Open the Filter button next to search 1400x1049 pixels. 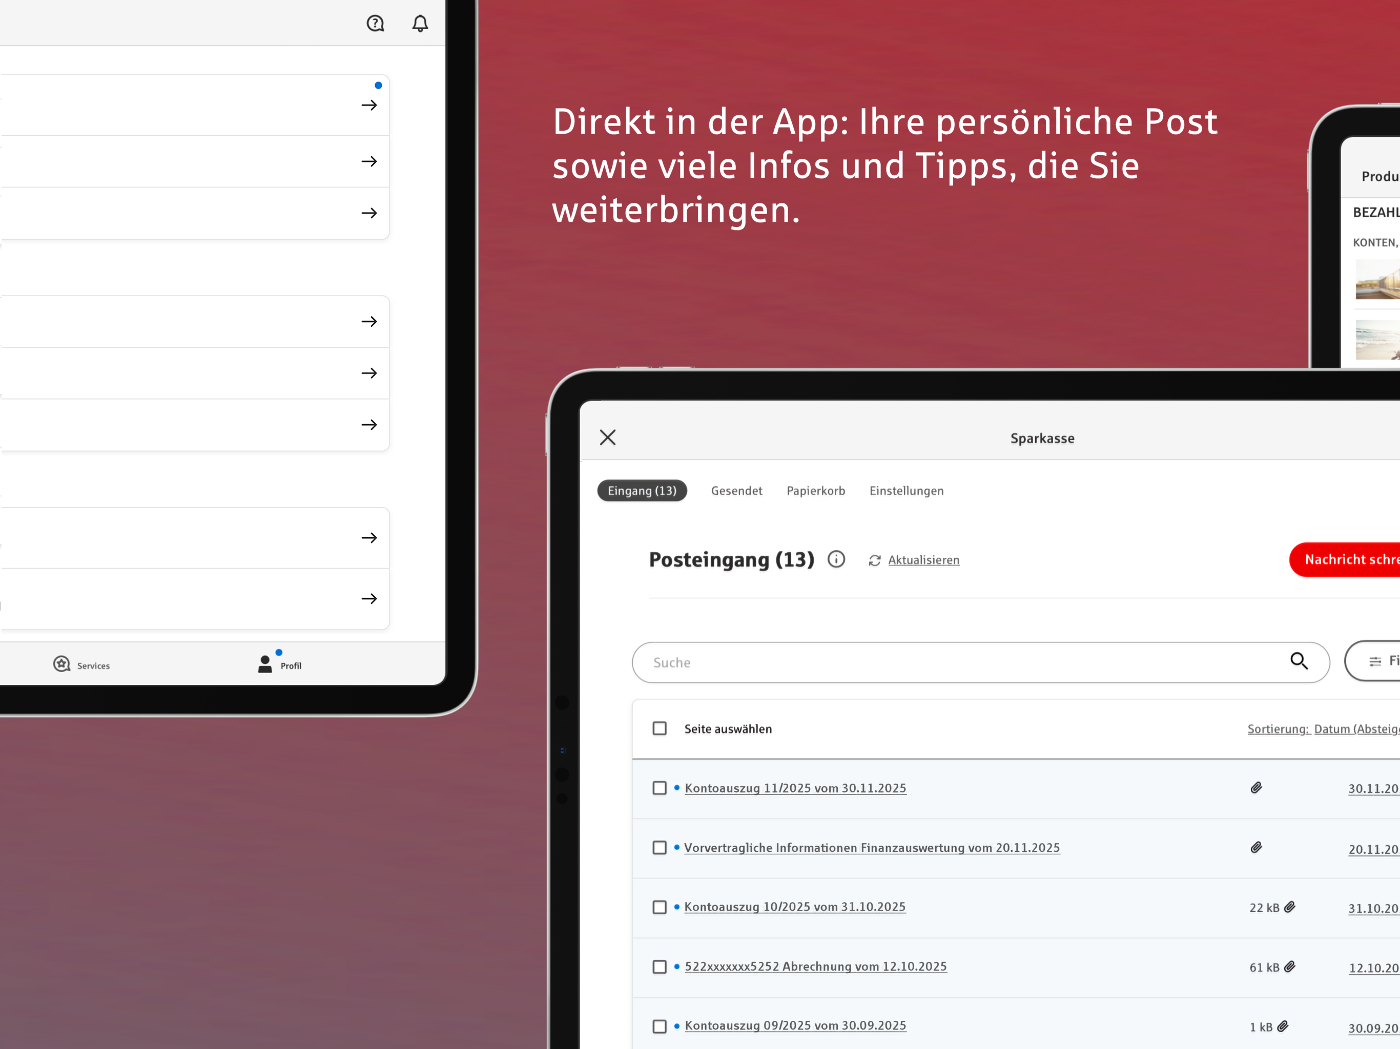1372,661
